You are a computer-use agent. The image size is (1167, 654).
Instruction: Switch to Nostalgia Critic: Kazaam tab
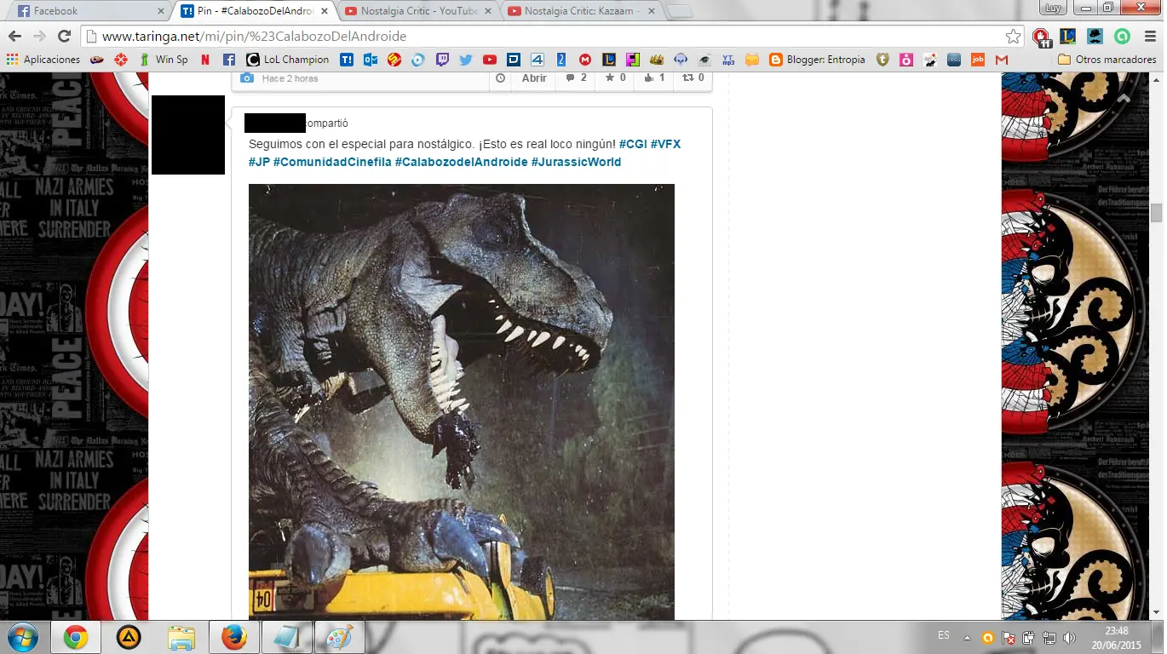583,11
